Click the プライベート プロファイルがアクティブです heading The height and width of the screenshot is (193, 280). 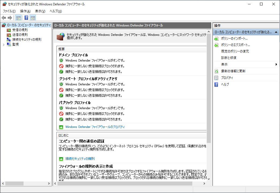(x=88, y=79)
